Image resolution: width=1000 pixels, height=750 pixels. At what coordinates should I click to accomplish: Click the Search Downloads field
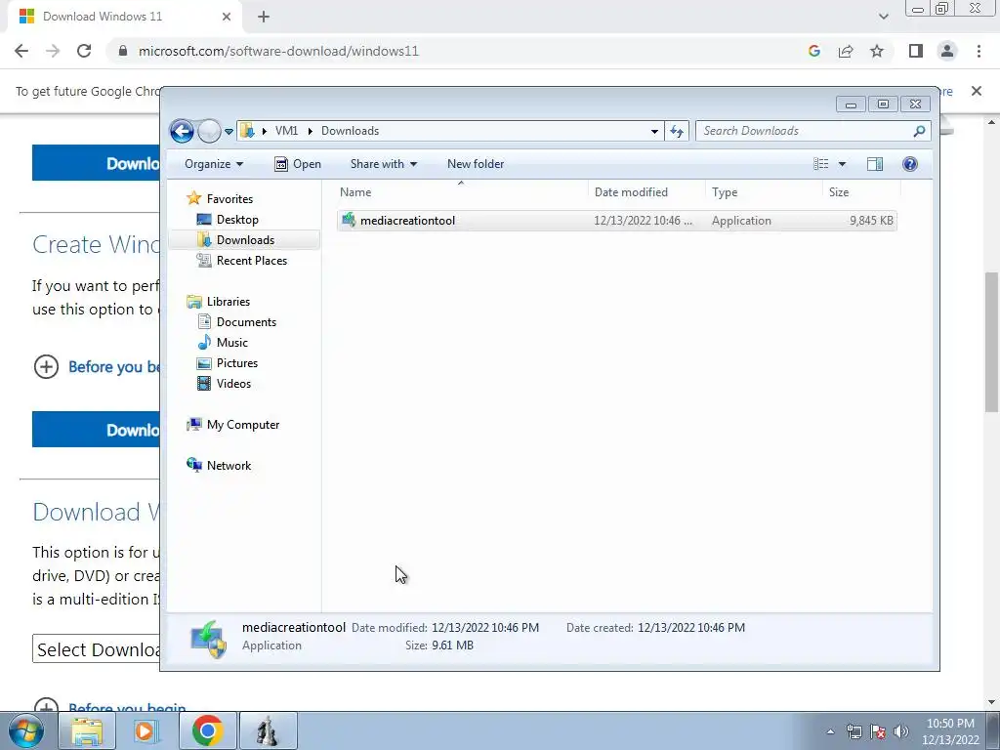[x=813, y=131]
